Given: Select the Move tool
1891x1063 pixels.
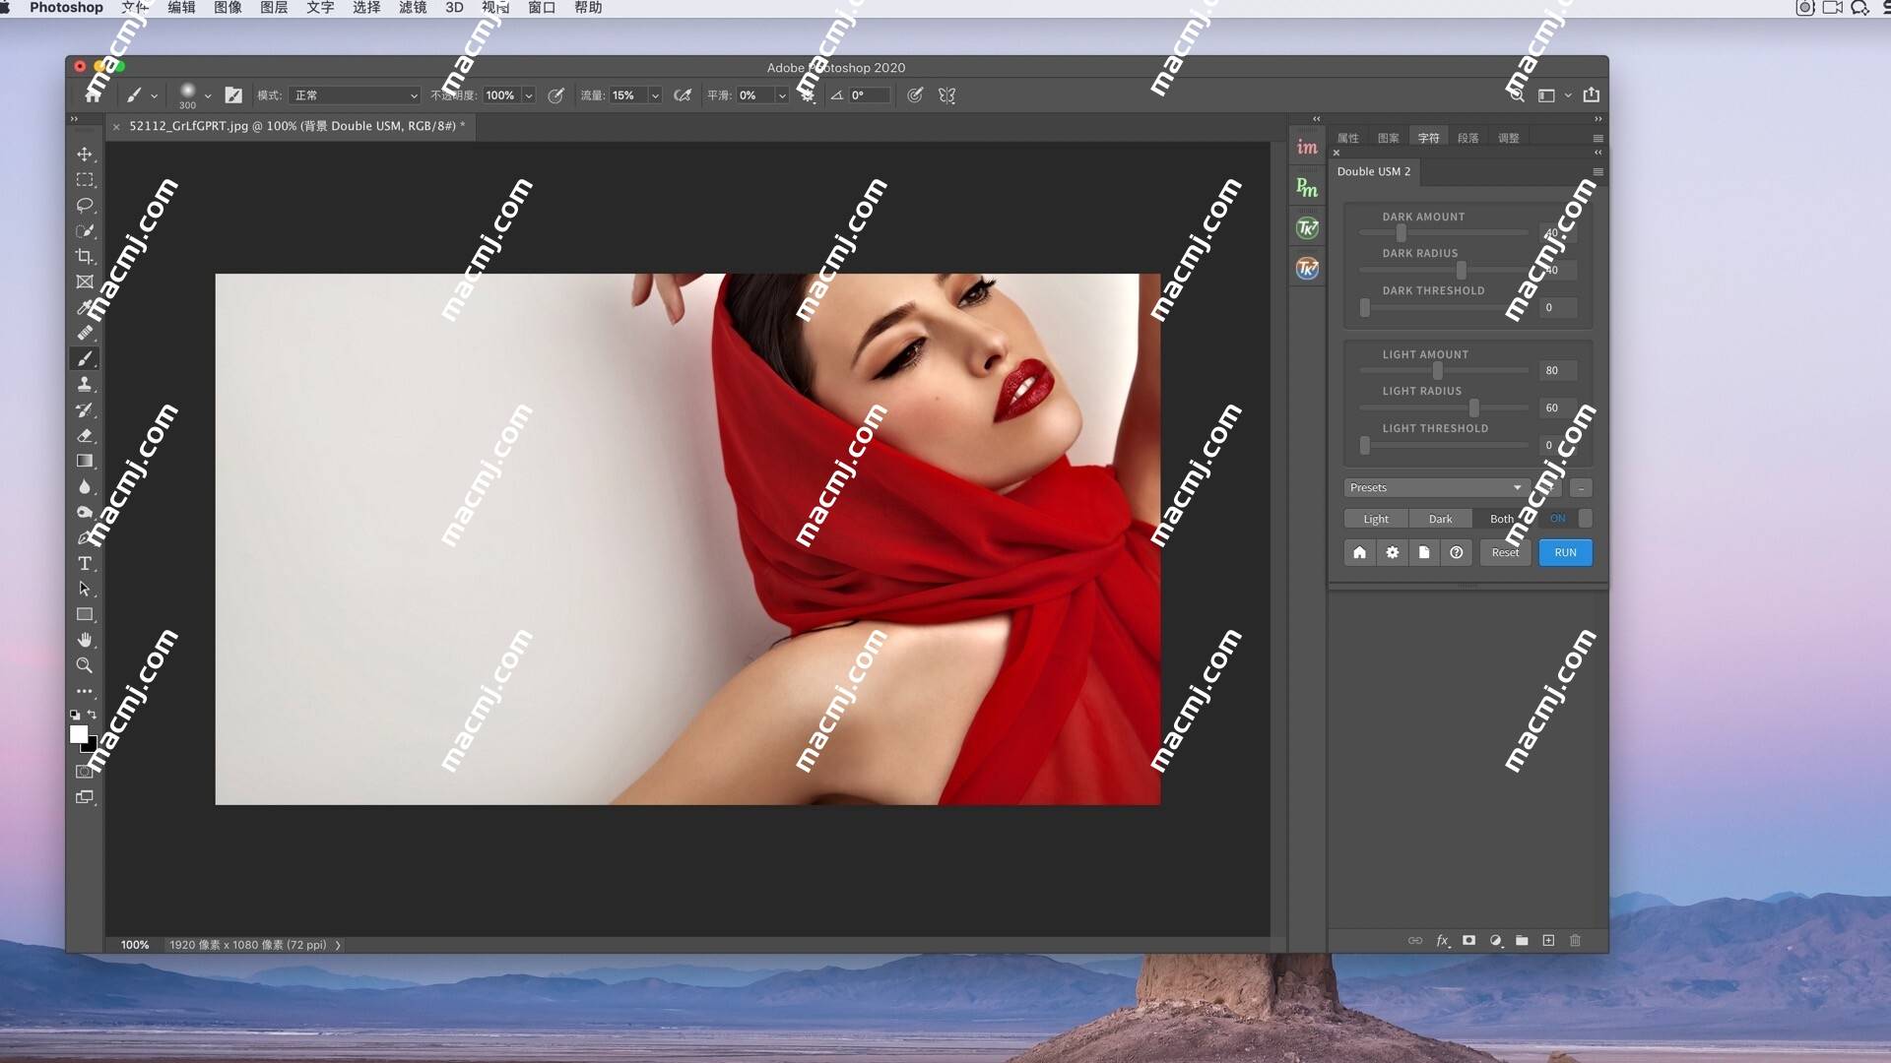Looking at the screenshot, I should (x=85, y=154).
